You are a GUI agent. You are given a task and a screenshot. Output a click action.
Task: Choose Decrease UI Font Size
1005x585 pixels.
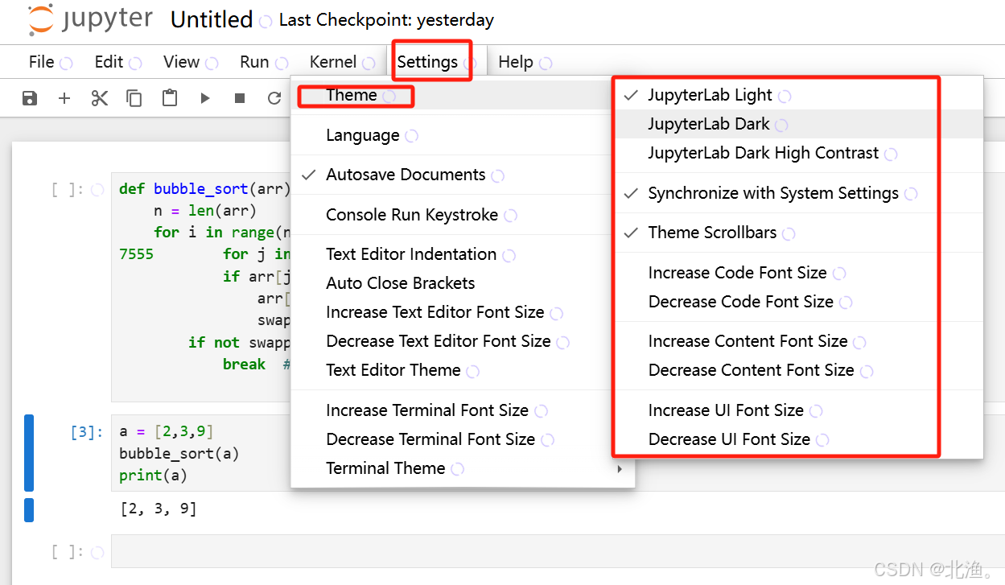800,439
